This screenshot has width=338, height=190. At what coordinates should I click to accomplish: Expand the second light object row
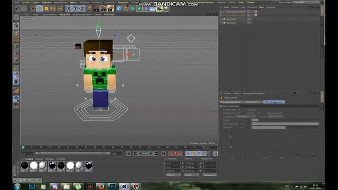[x=221, y=23]
